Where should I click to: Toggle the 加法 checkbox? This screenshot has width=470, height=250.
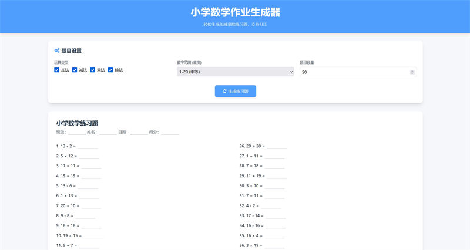(x=56, y=70)
